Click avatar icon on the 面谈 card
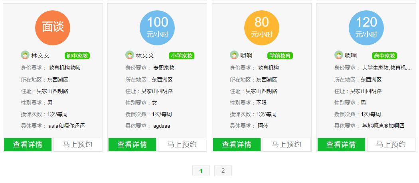 click(25, 55)
